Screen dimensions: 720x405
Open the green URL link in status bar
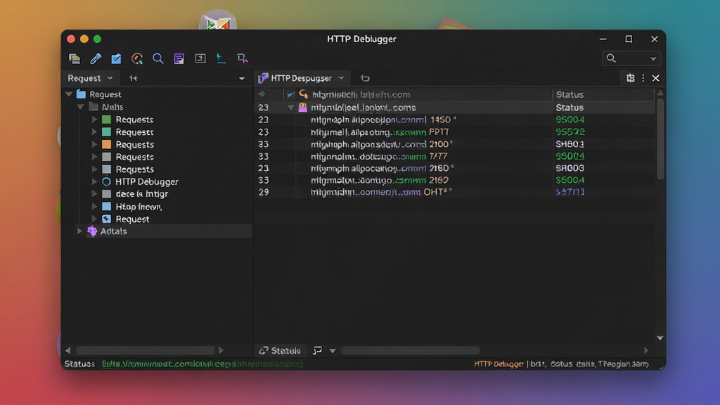202,364
